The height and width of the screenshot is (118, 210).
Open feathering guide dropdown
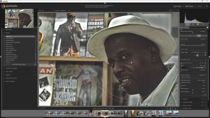193,80
